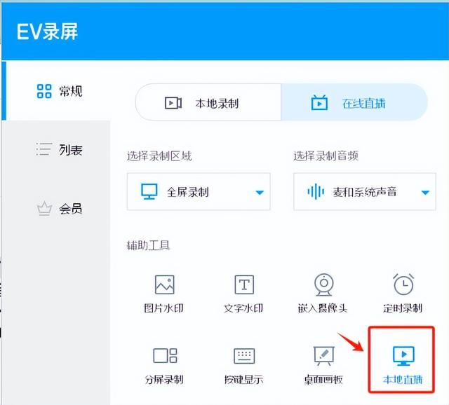Click the 辅助工具 heading
449x405 pixels.
pos(148,245)
